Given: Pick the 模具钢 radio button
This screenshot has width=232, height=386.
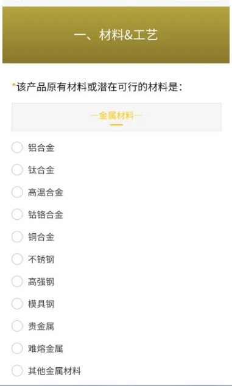Looking at the screenshot, I should coord(17,304).
